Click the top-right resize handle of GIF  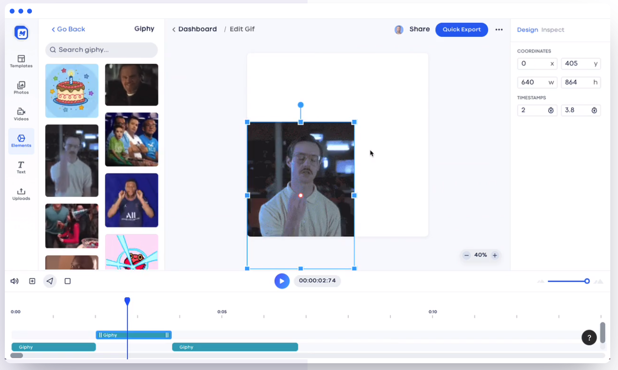tap(354, 122)
